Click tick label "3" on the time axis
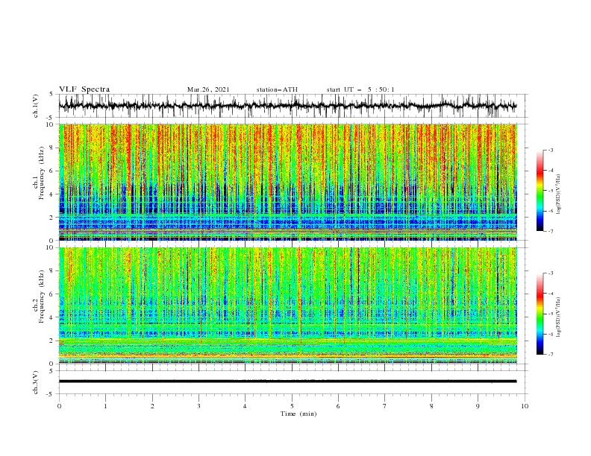This screenshot has height=456, width=591. (x=198, y=406)
